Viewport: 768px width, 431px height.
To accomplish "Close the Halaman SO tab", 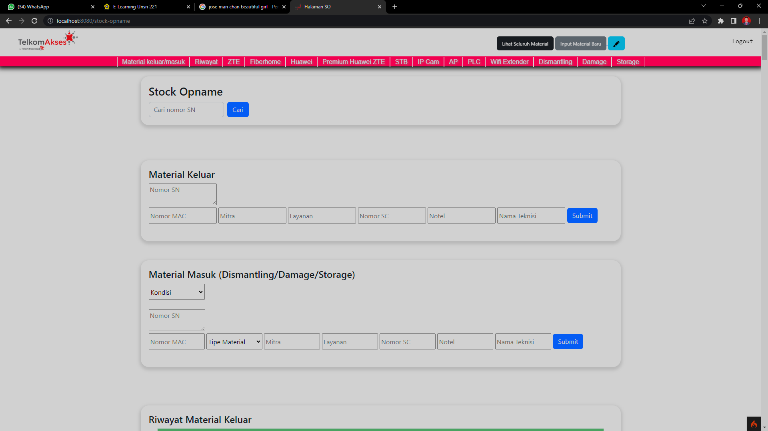I will (380, 7).
